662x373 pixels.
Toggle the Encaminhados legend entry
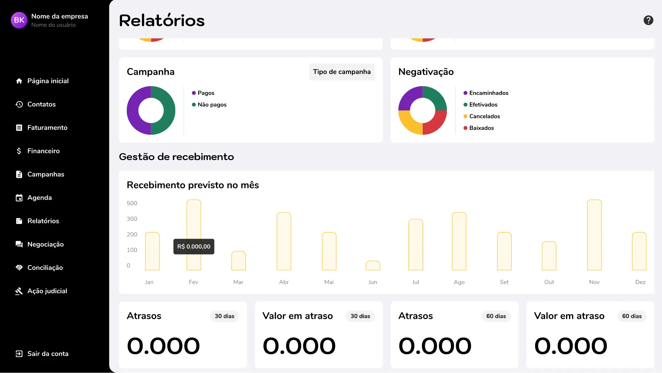[489, 93]
